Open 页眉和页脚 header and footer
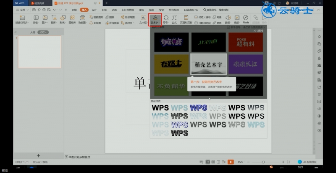The image size is (336, 173). click(x=186, y=19)
